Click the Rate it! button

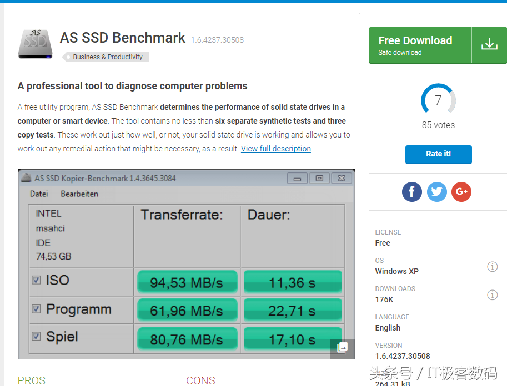pos(439,154)
